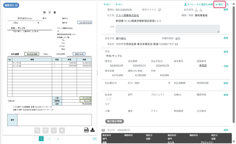Open the invoice as PDF icon
The height and width of the screenshot is (144, 236).
(86, 130)
